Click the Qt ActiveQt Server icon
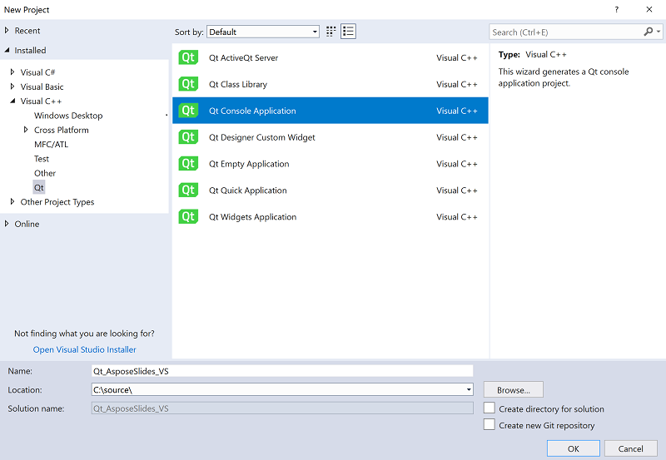 (188, 57)
